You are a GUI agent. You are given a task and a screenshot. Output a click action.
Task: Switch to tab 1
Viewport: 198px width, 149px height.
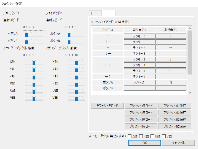tap(94, 13)
